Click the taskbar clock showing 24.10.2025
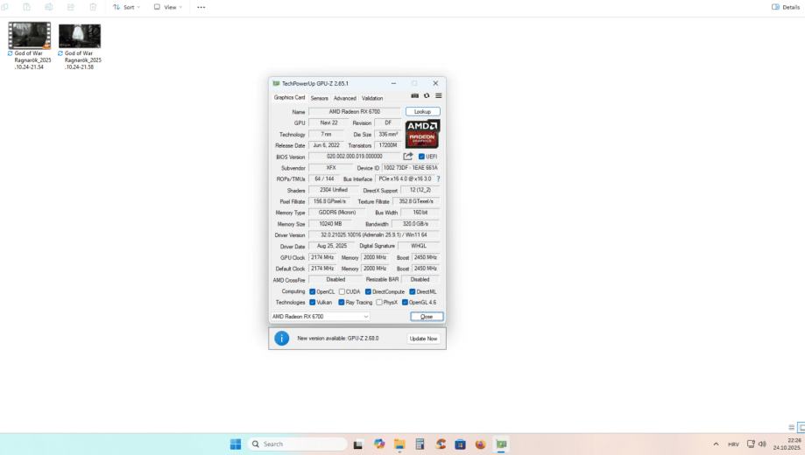The image size is (805, 455). 787,444
